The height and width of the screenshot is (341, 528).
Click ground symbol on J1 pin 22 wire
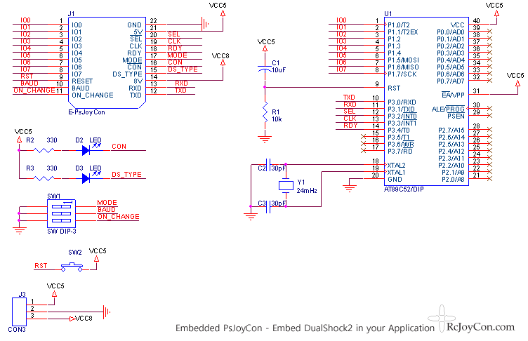click(x=205, y=25)
